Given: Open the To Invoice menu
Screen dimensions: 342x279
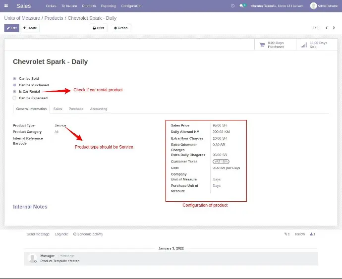Looking at the screenshot, I should point(69,6).
